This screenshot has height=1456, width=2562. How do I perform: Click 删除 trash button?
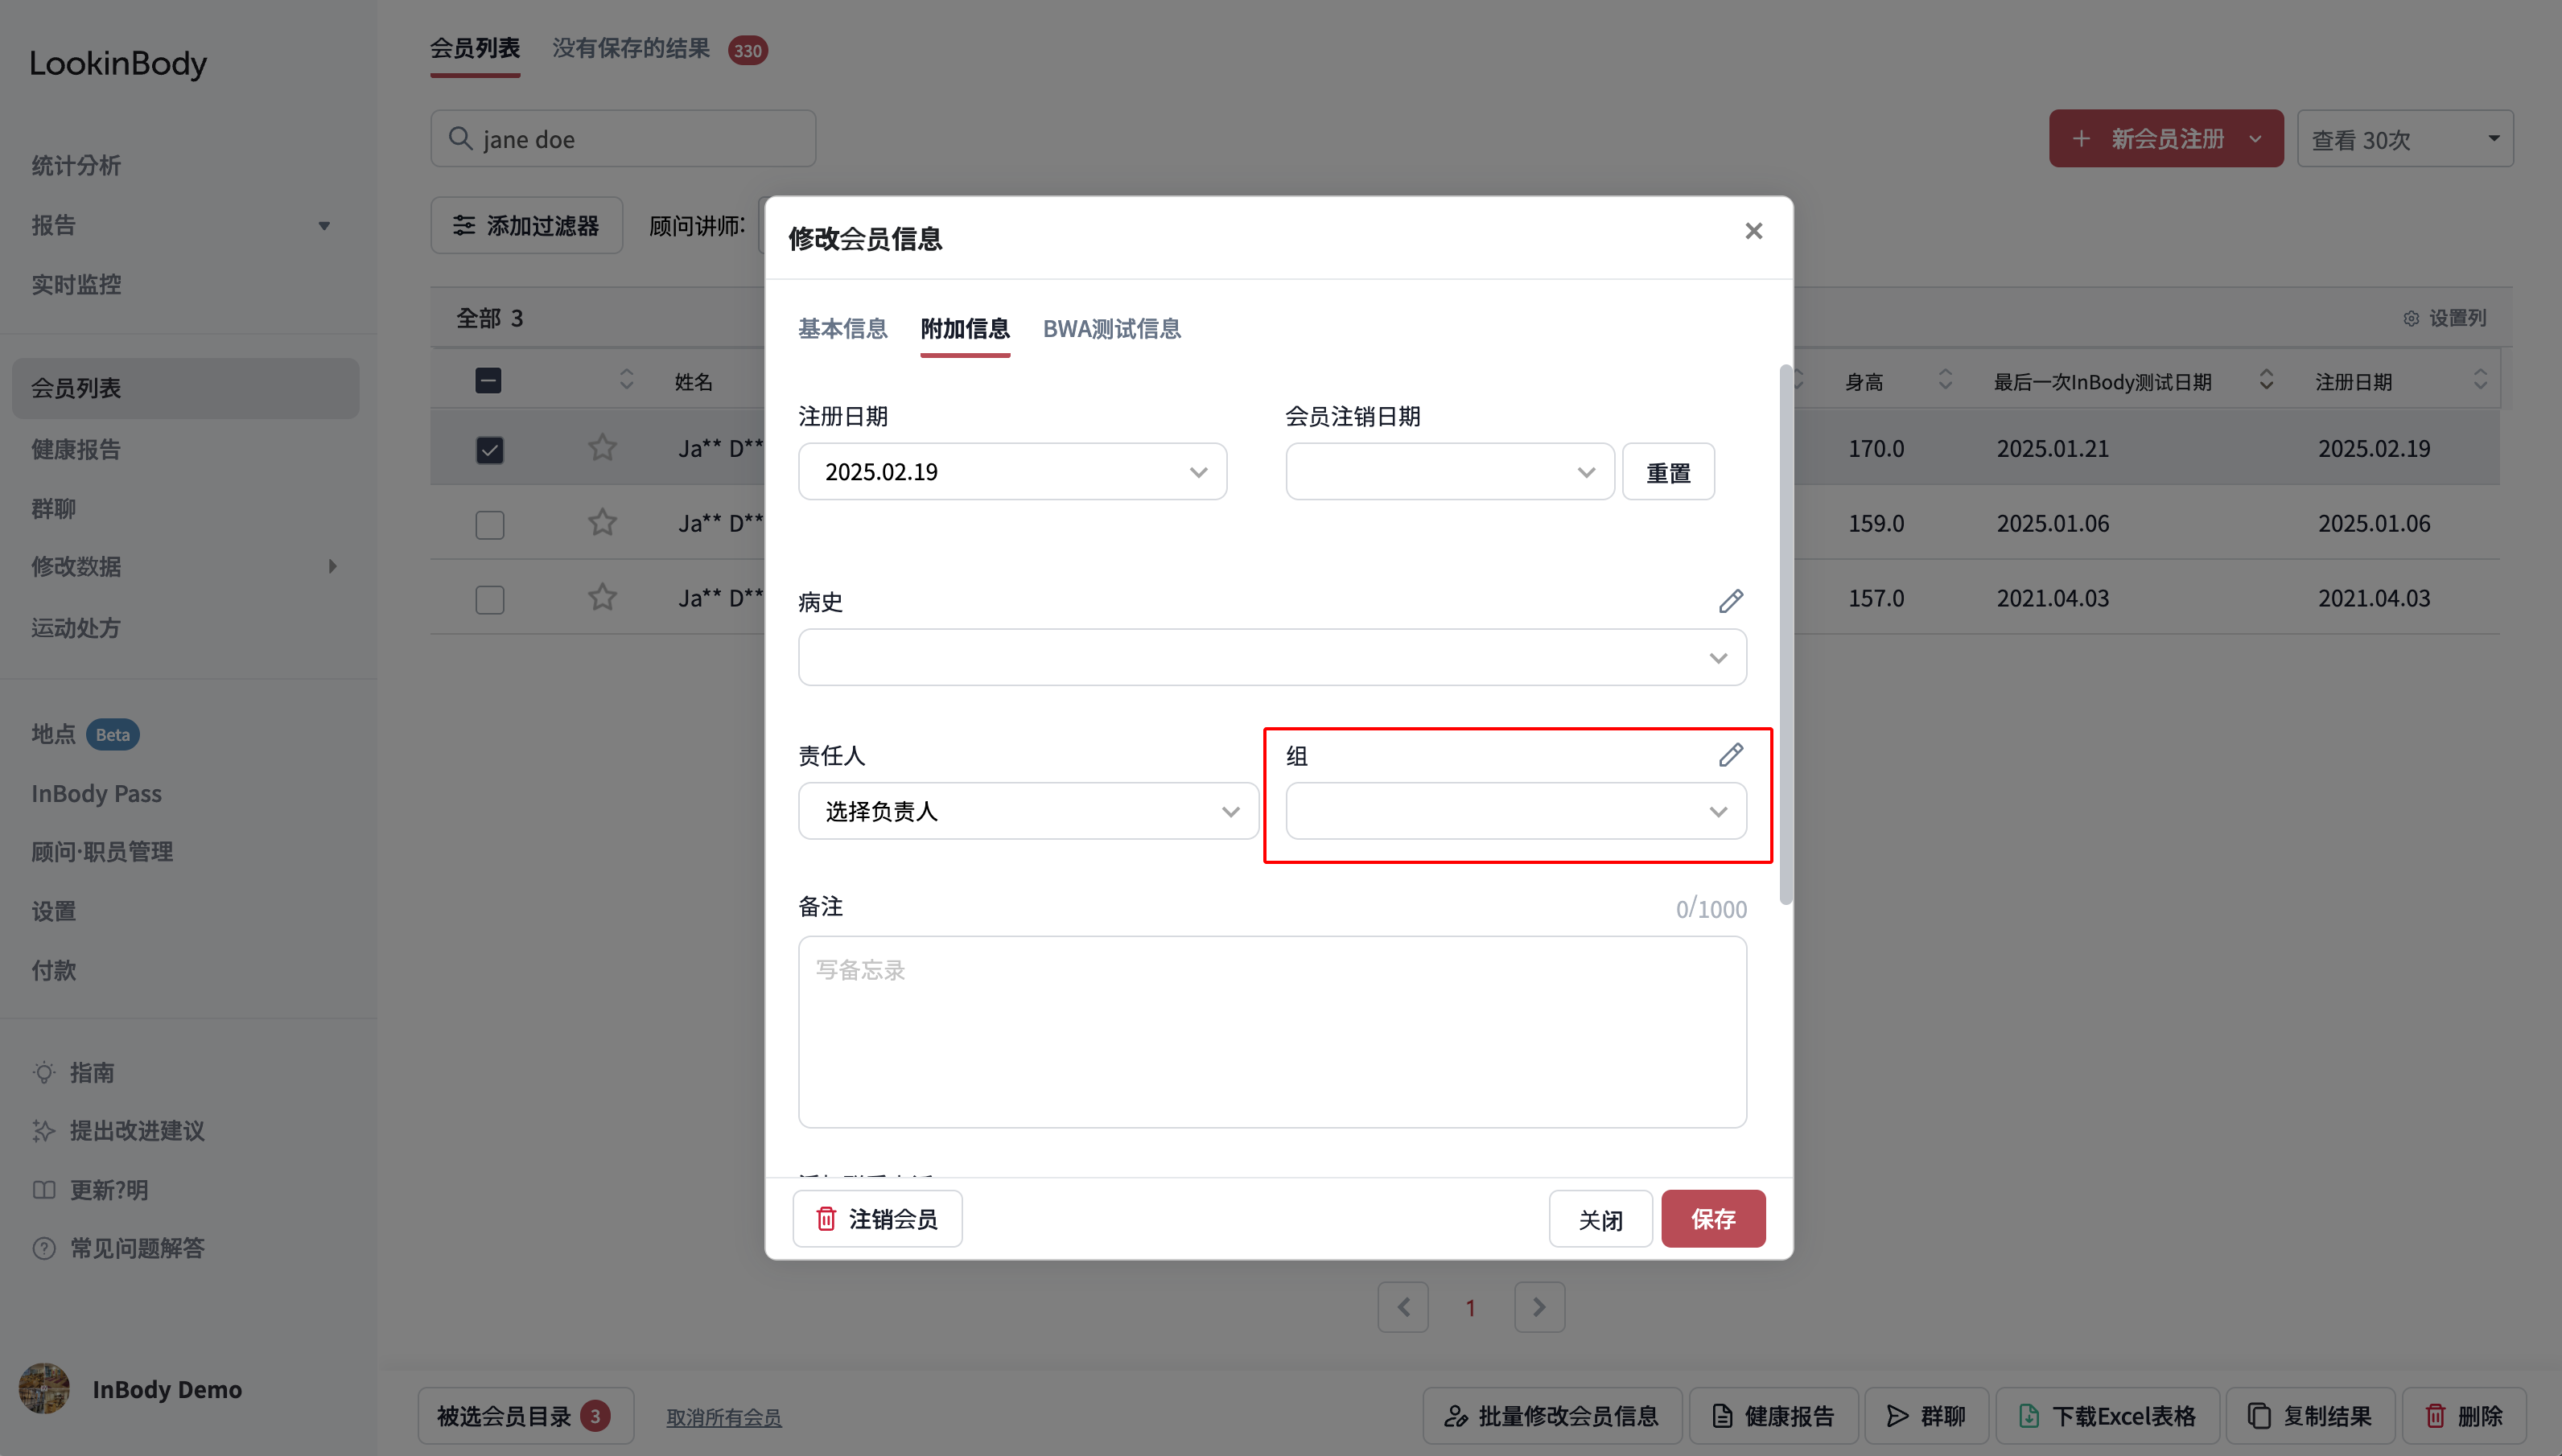coord(2464,1416)
